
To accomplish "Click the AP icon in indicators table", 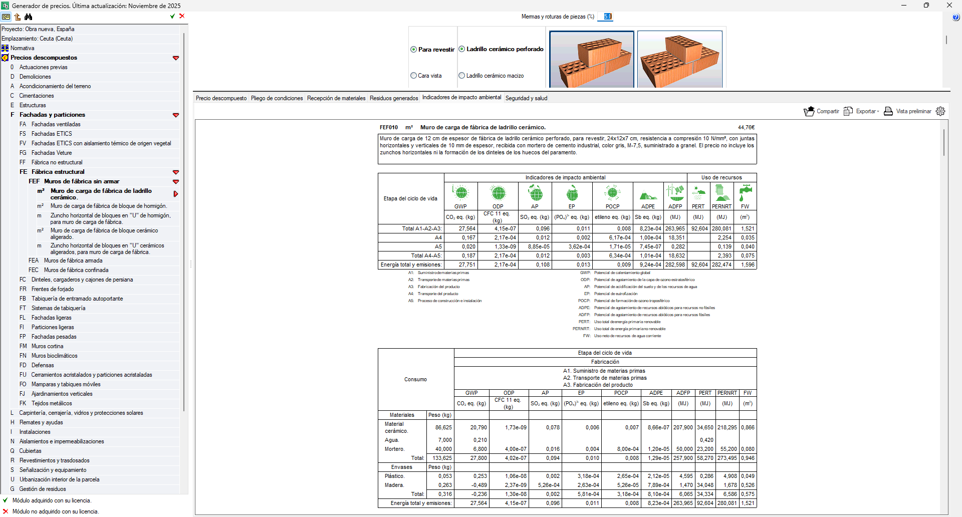I will (x=535, y=193).
